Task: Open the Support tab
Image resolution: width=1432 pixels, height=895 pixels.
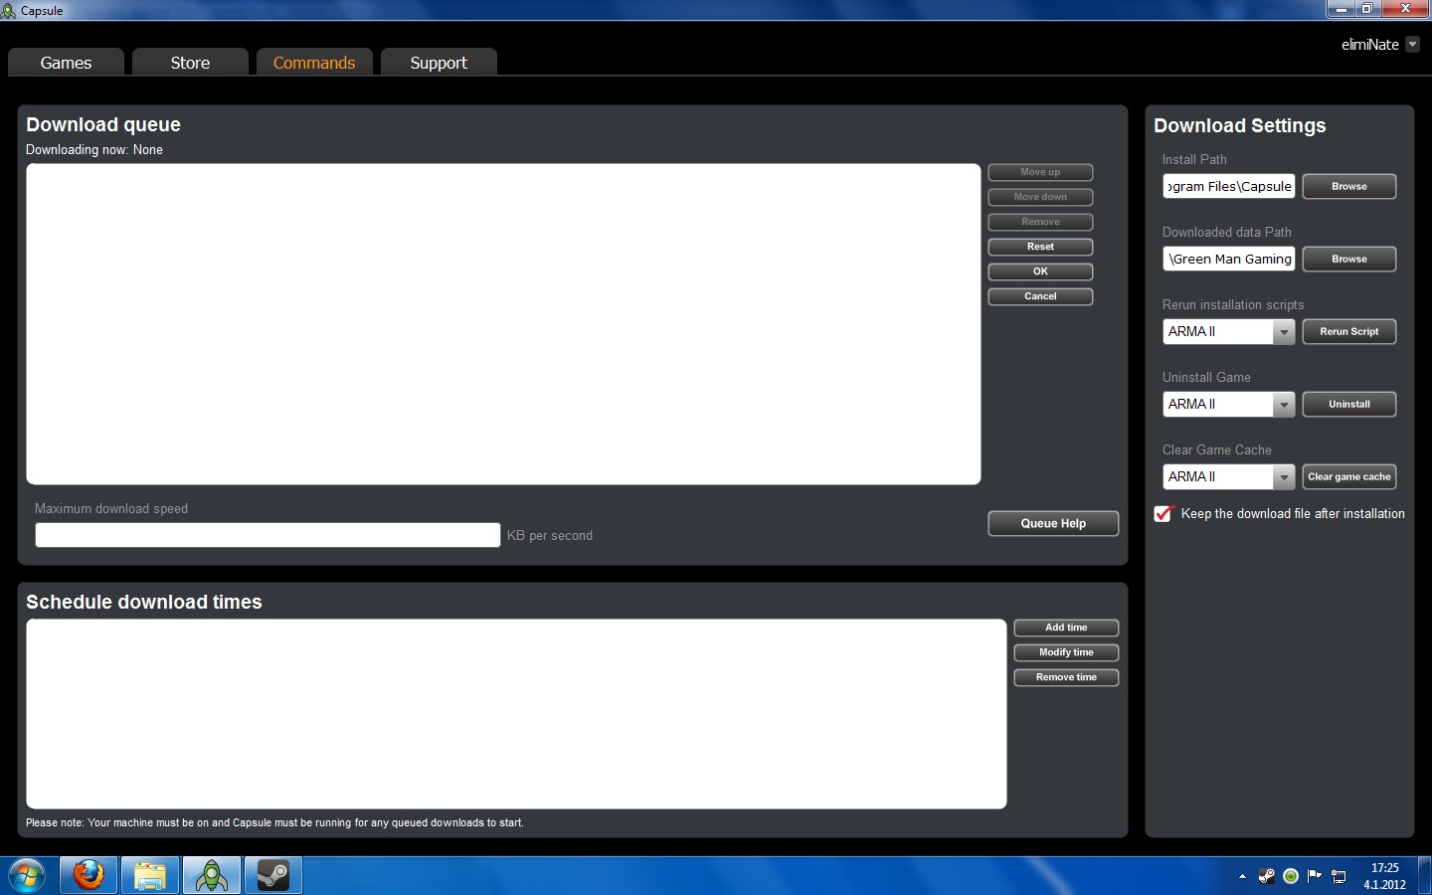Action: 439,63
